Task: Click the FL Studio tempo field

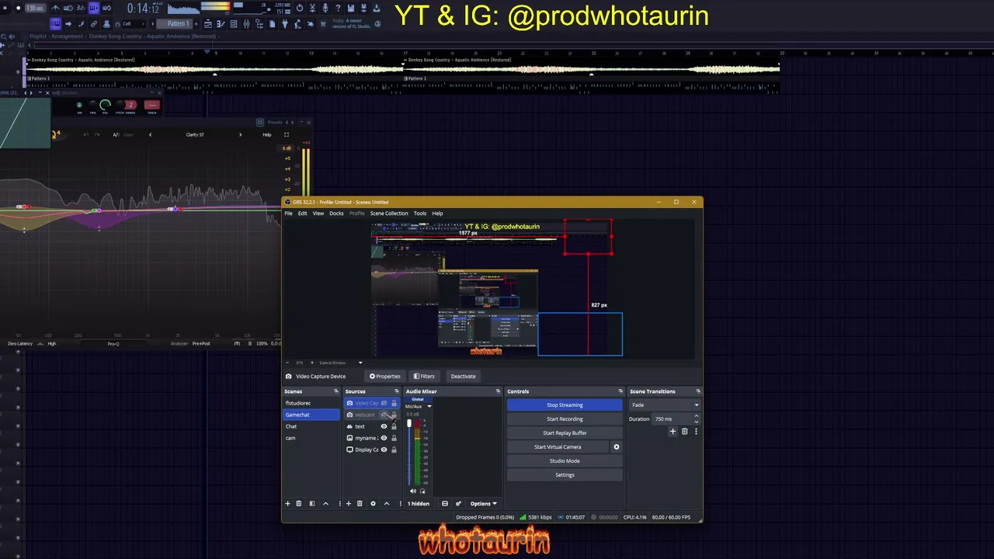Action: tap(35, 9)
